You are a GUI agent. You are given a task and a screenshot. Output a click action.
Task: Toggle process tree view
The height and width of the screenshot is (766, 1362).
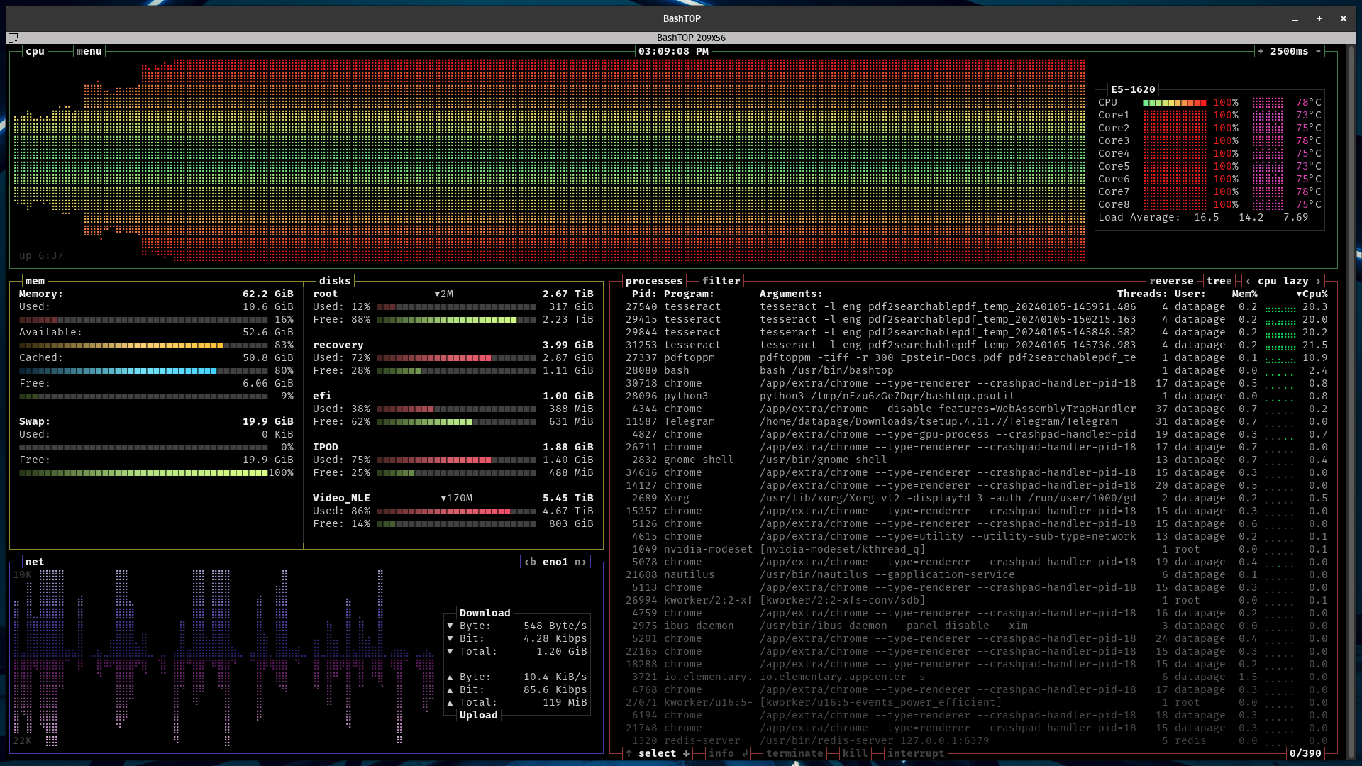tap(1219, 281)
